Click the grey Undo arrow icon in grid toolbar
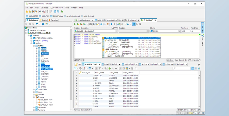This screenshot has width=229, height=116. (x=136, y=68)
